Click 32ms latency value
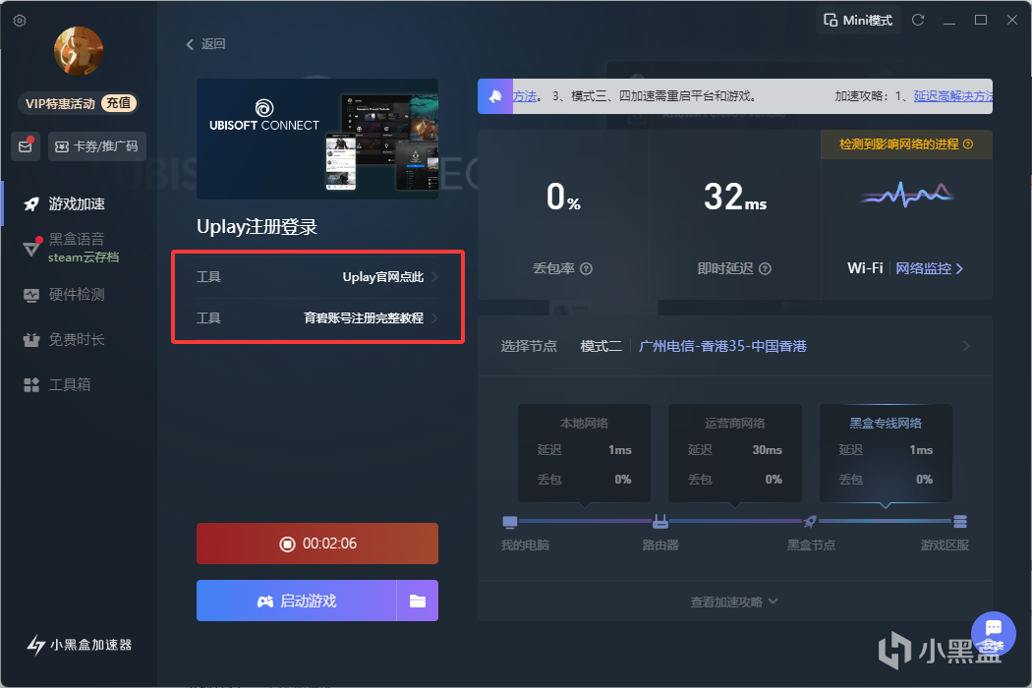1032x688 pixels. 735,197
